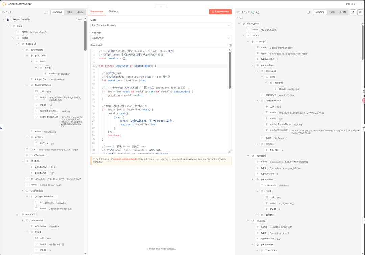
Task: Close the node panel with the X icon
Action: (x=361, y=4)
